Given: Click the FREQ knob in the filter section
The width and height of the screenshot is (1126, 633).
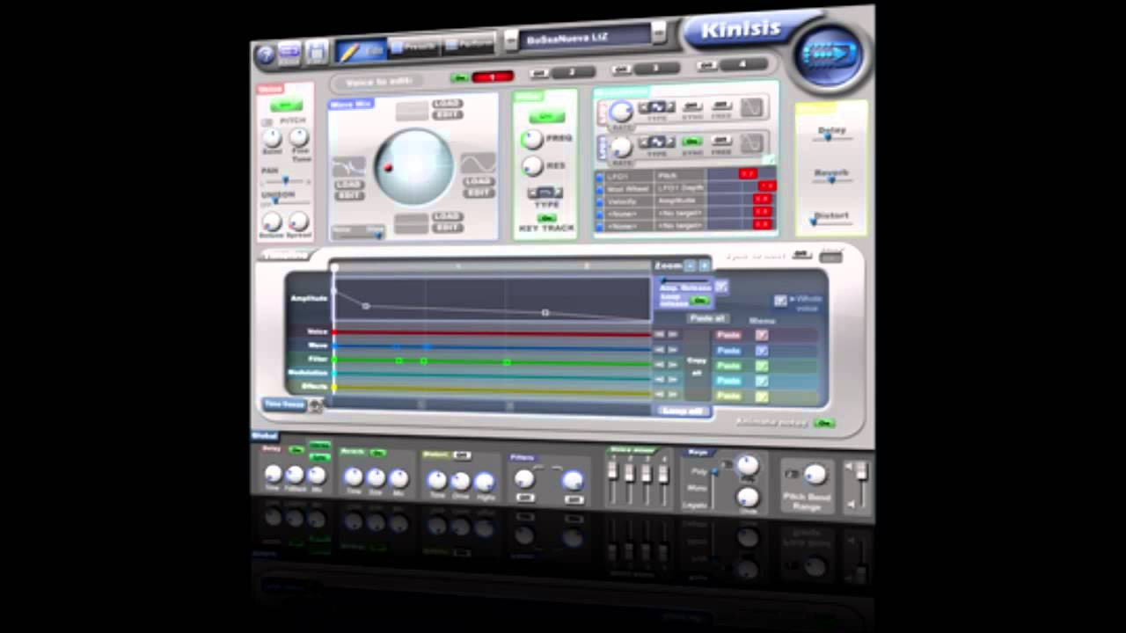Looking at the screenshot, I should pos(532,139).
